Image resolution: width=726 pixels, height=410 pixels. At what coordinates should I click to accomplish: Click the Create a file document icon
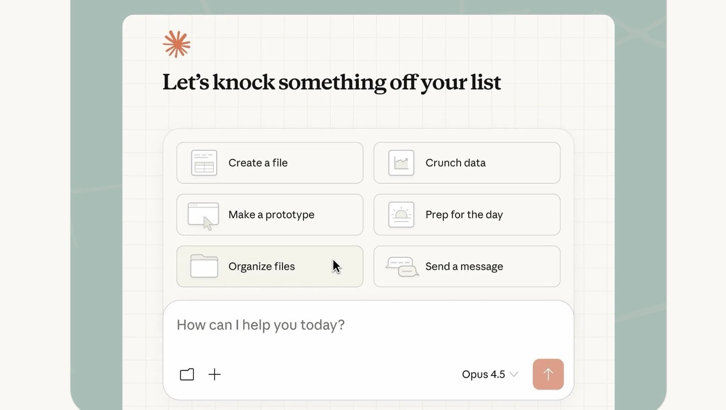pyautogui.click(x=203, y=162)
